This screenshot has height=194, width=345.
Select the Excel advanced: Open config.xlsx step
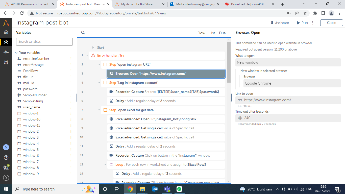[x=166, y=119]
